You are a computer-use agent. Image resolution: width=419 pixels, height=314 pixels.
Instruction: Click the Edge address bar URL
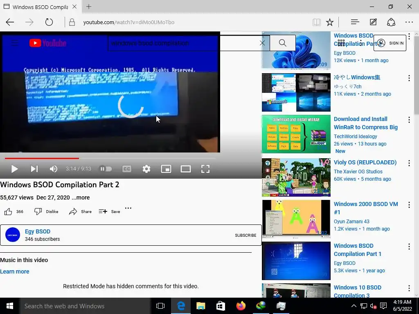pyautogui.click(x=129, y=22)
